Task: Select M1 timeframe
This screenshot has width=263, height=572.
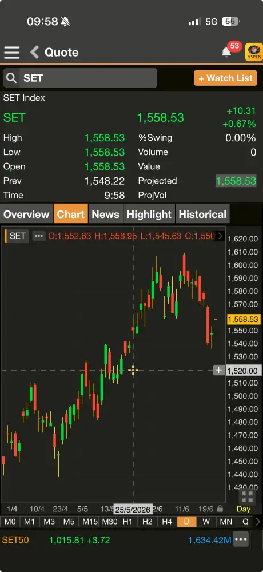Action: click(x=30, y=522)
